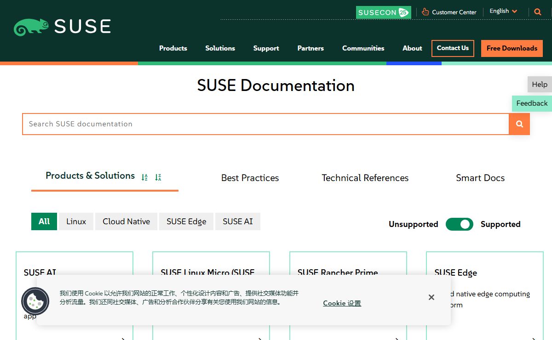Switch to the Technical References tab
Viewport: 552px width, 340px height.
coord(365,178)
